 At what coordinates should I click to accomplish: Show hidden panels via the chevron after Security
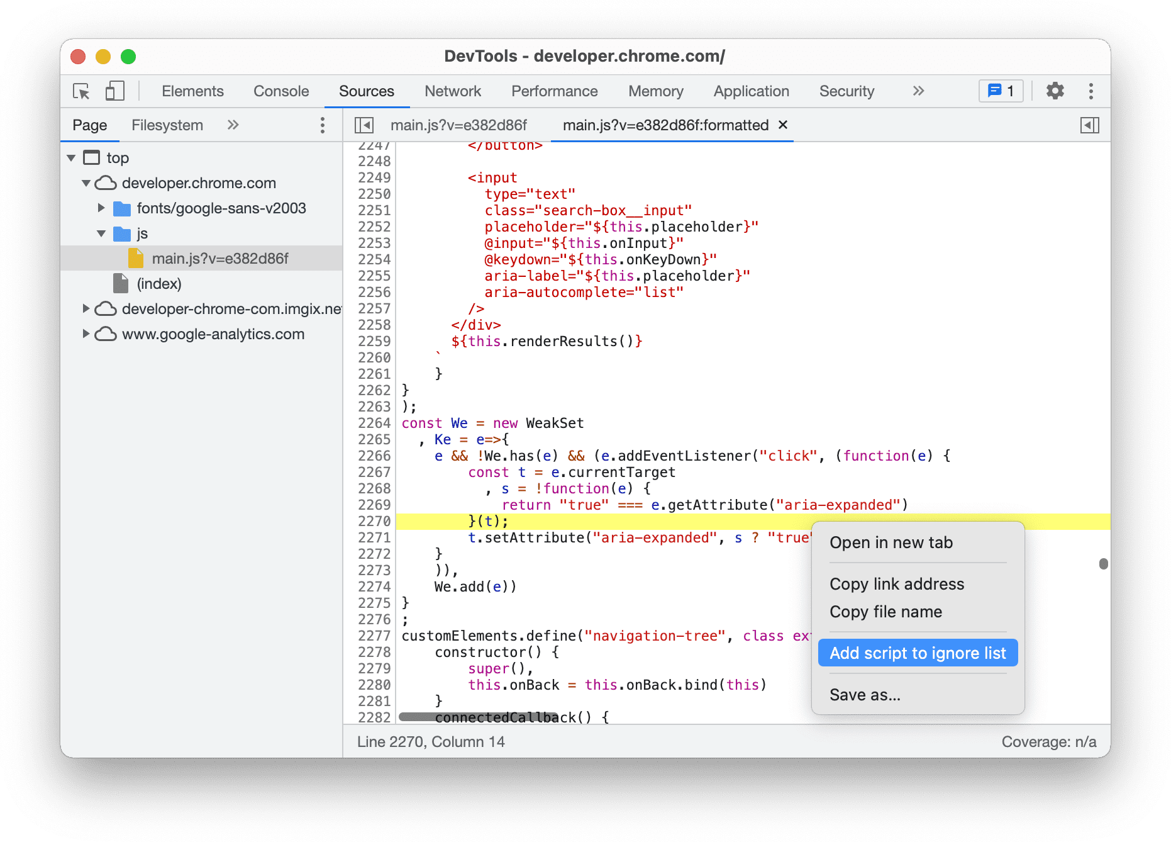[918, 91]
